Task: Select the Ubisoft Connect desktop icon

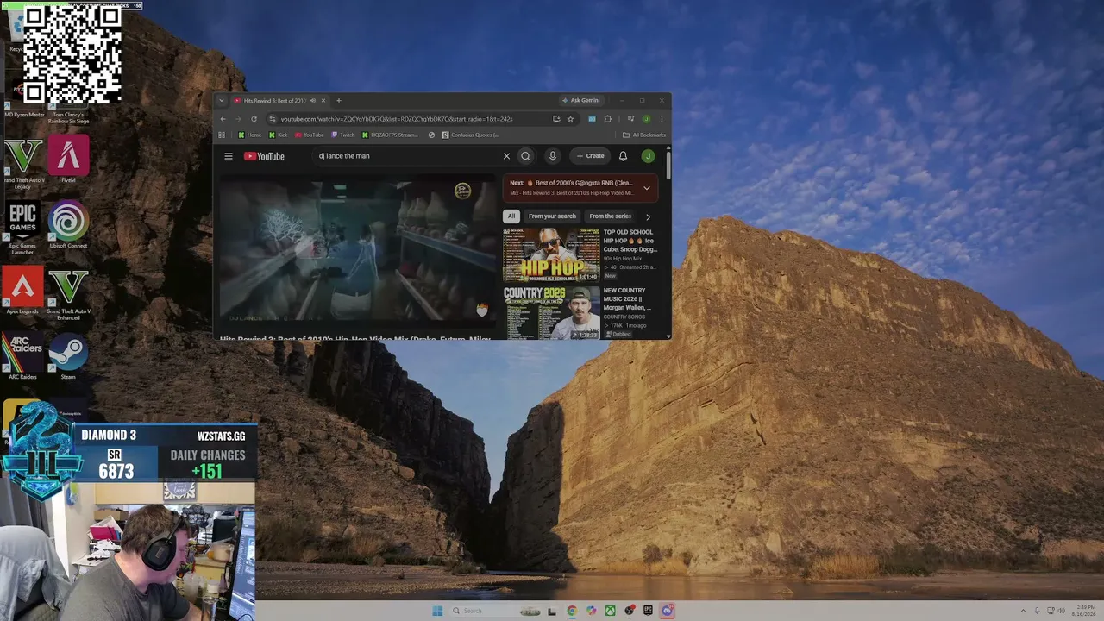Action: point(68,224)
